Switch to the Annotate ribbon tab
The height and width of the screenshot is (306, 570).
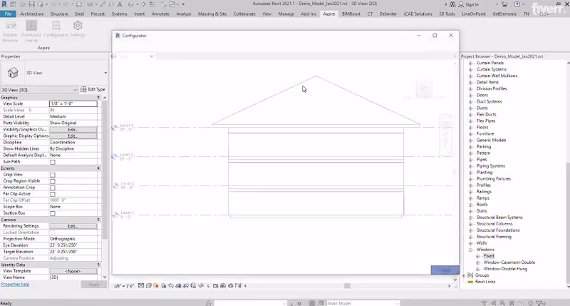coord(160,14)
